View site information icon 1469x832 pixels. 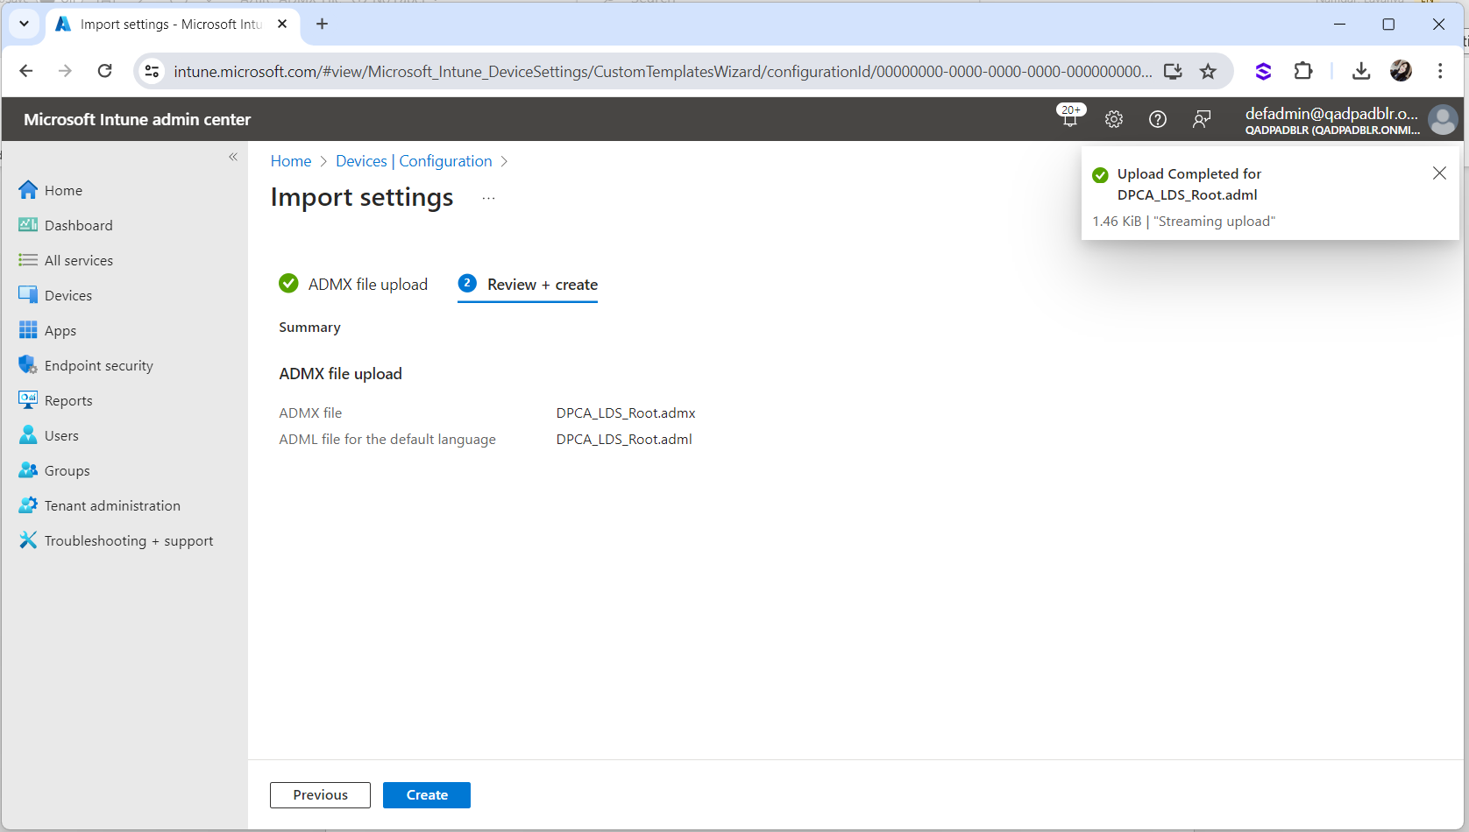pos(152,72)
